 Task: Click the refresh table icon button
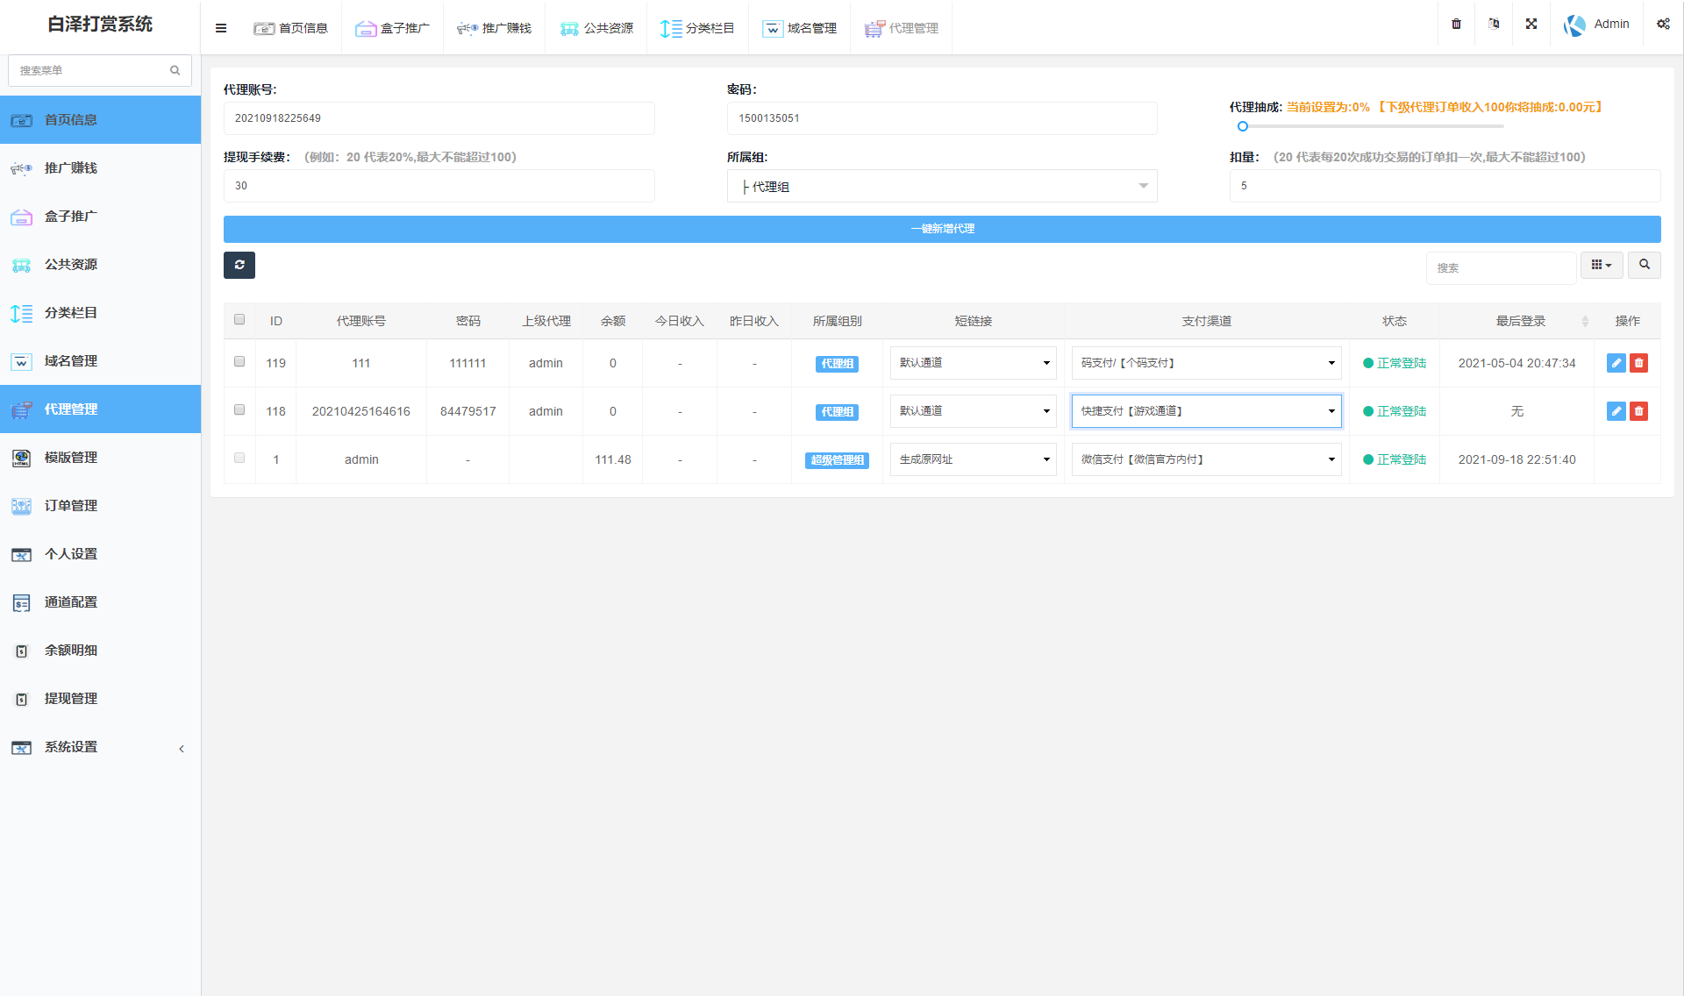[x=239, y=265]
